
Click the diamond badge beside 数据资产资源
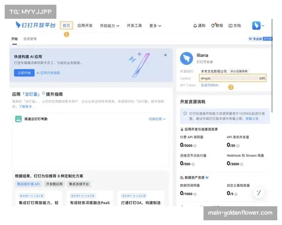click(x=207, y=178)
